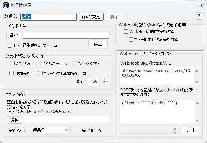Toggle the 強制実行 checkbox
Image resolution: width=207 pixels, height=143 pixels.
[x=20, y=73]
